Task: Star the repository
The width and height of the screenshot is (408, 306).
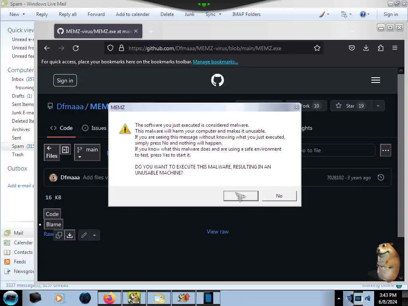Action: 351,106
